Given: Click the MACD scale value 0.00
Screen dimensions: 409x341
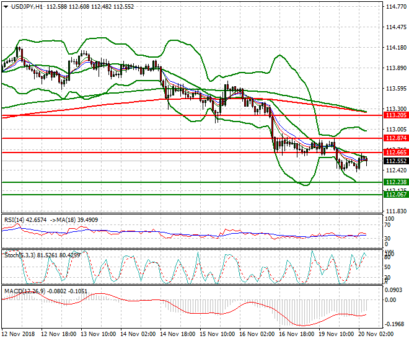Looking at the screenshot, I should click(390, 300).
